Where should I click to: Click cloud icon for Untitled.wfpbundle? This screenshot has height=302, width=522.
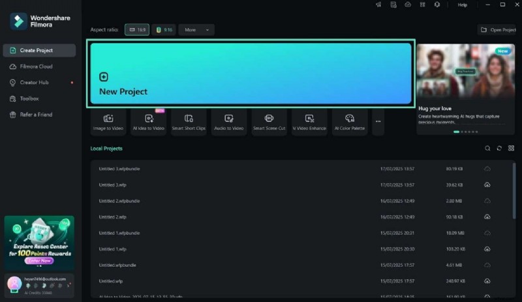487,265
